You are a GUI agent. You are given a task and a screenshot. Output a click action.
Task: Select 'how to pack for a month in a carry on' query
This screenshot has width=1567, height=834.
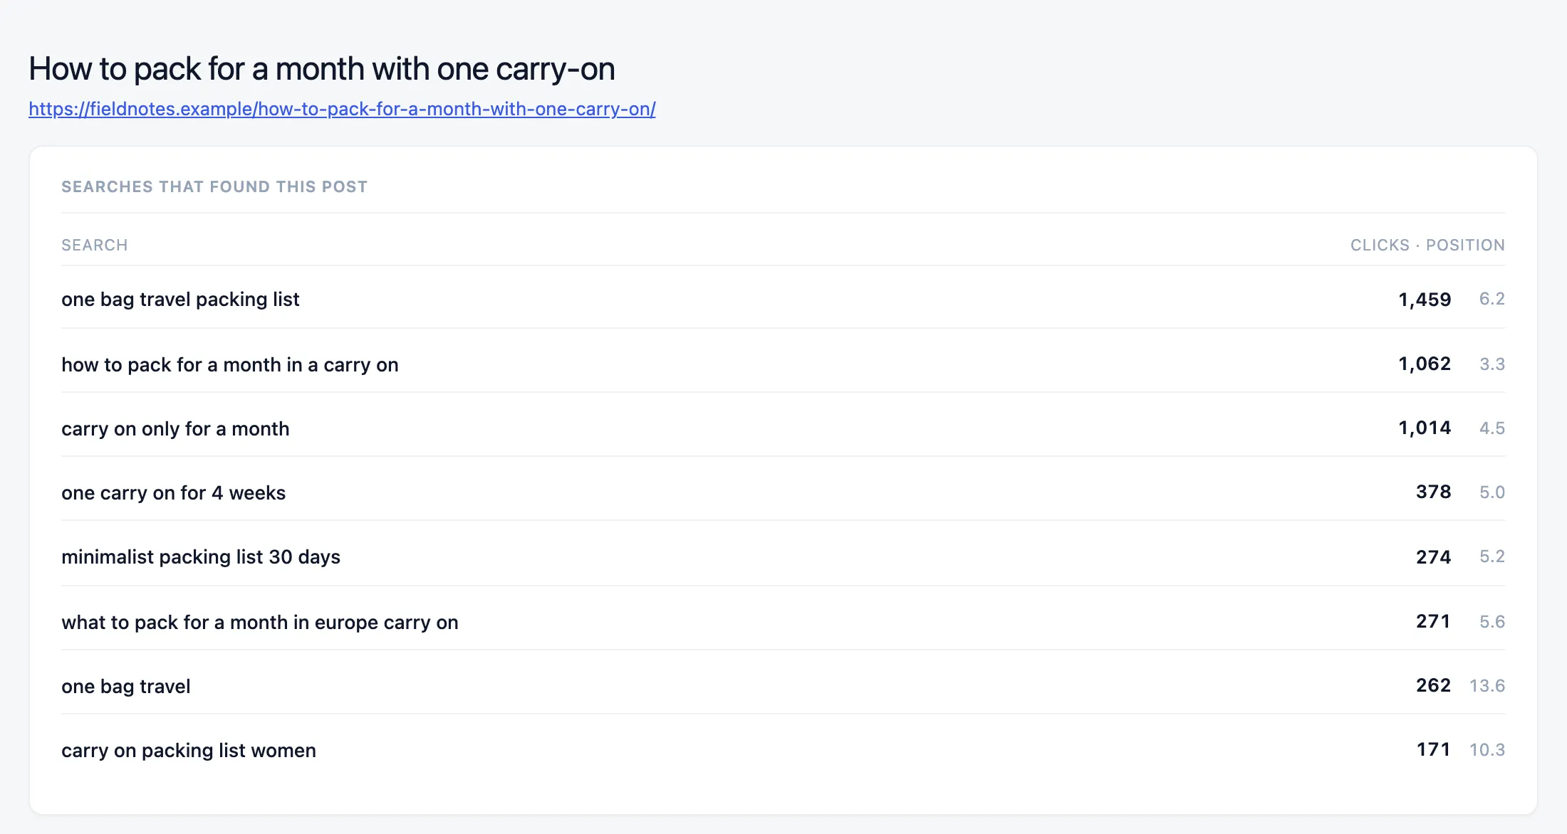click(230, 365)
